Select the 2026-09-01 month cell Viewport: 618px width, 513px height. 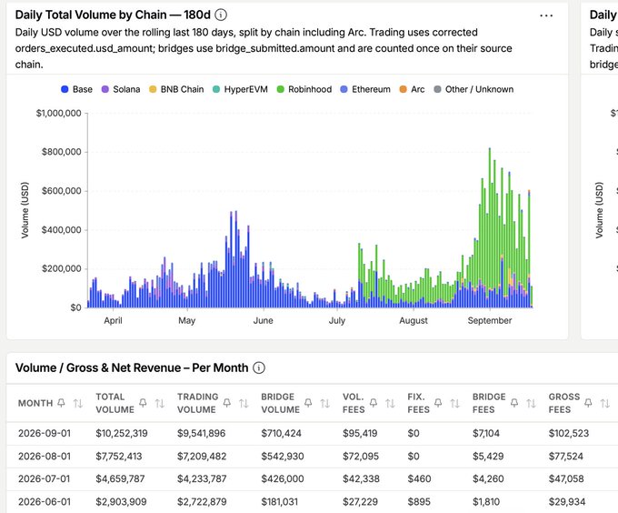[x=45, y=433]
